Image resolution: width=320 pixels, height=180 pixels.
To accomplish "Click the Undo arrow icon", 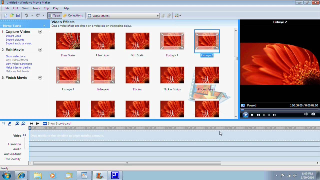I will [26, 15].
